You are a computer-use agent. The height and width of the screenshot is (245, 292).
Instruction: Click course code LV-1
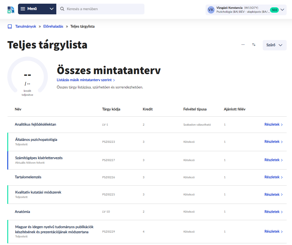coord(105,125)
